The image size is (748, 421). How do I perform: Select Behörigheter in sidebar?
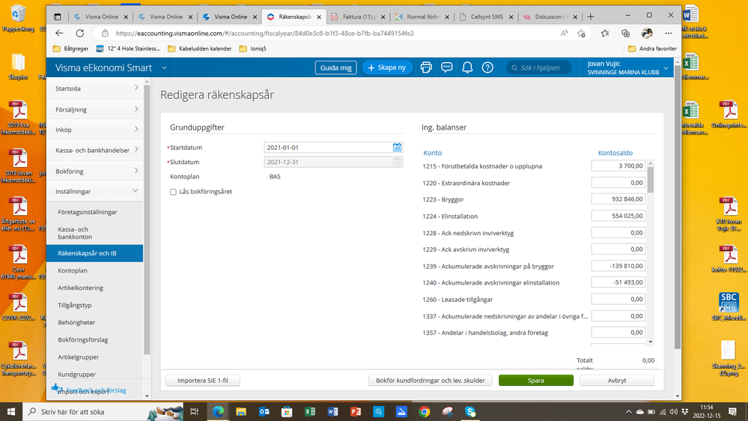coord(76,322)
